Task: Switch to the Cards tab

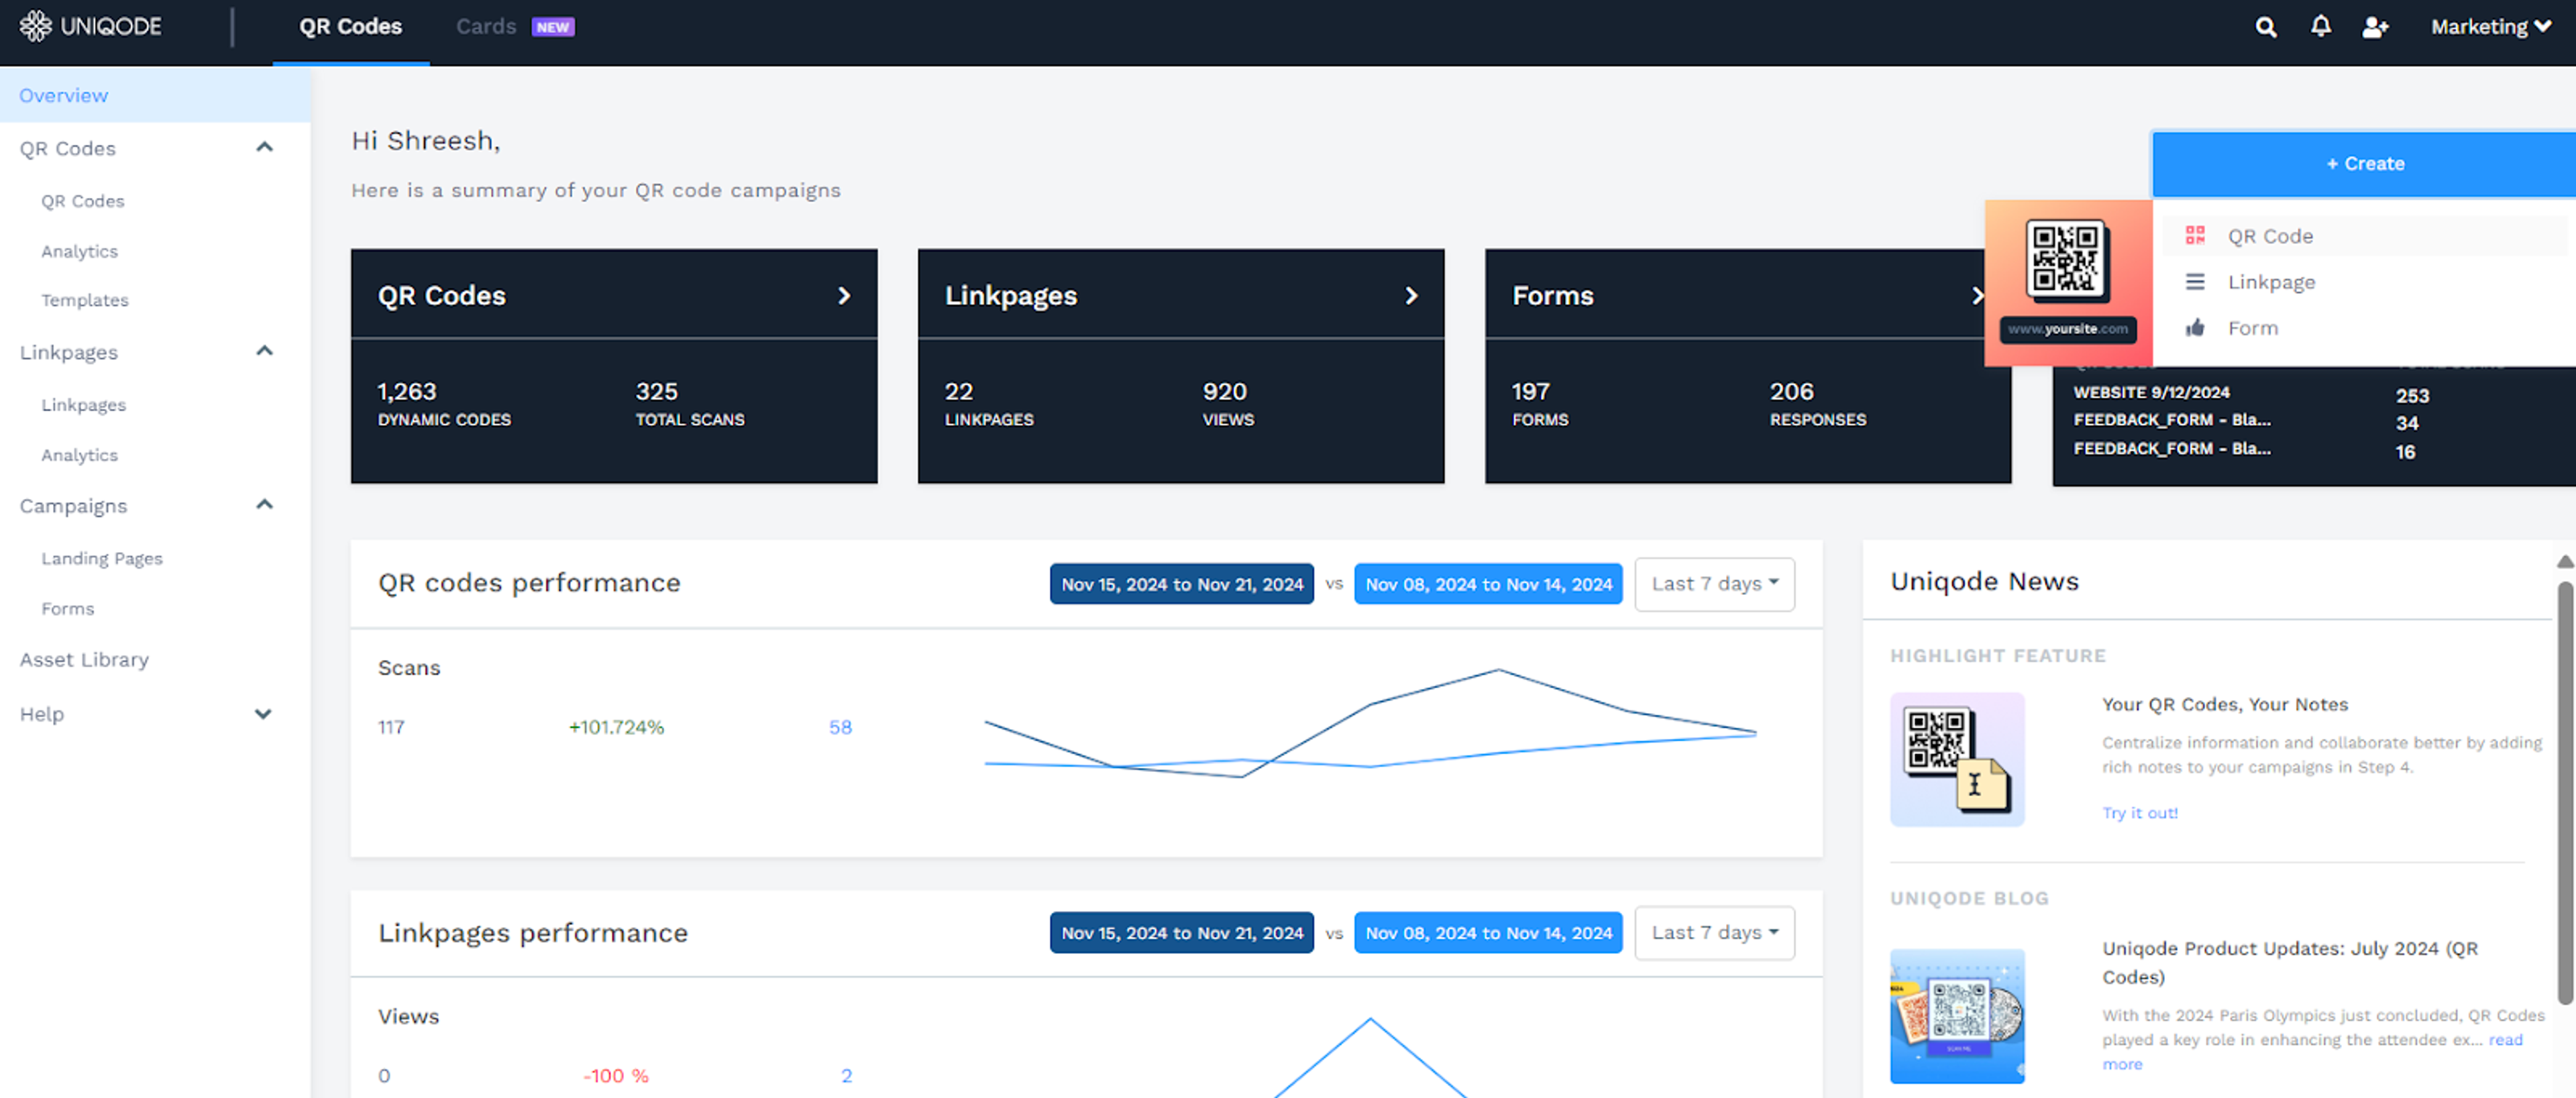Action: tap(486, 27)
